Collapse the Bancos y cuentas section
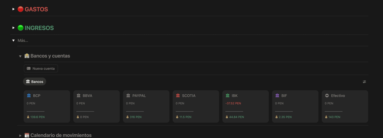Viewport: 383px width, 138px height. (x=20, y=56)
